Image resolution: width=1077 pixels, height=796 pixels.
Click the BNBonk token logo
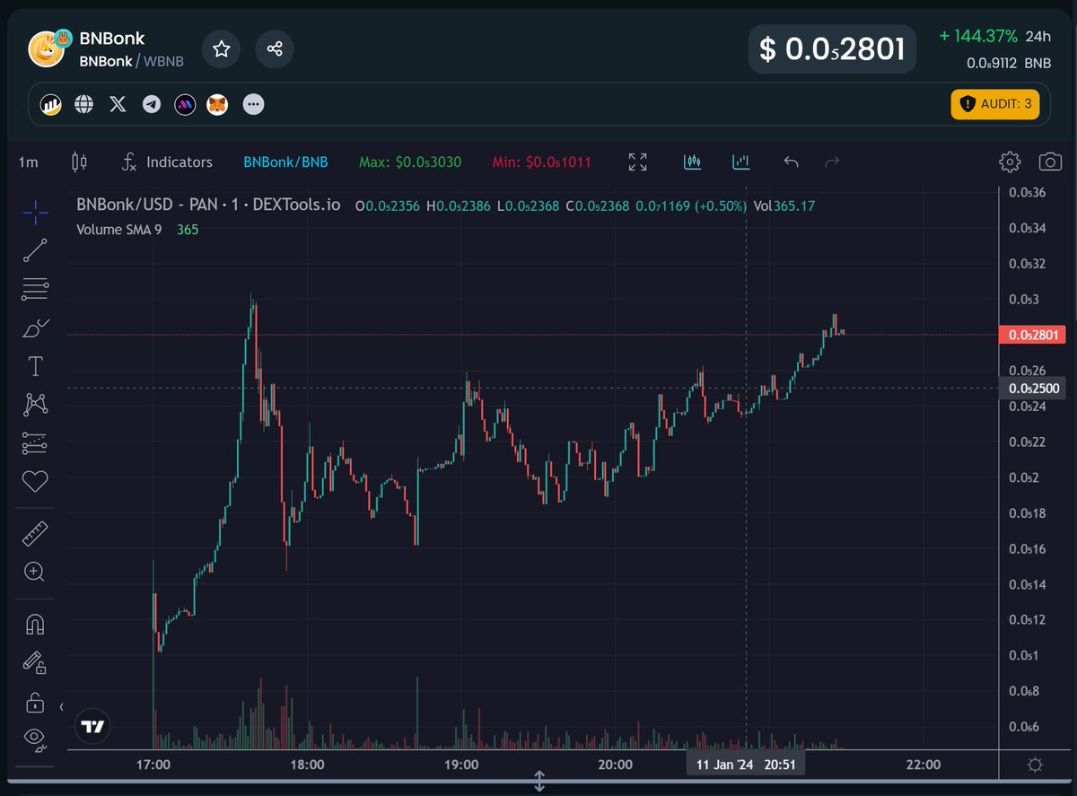[48, 48]
